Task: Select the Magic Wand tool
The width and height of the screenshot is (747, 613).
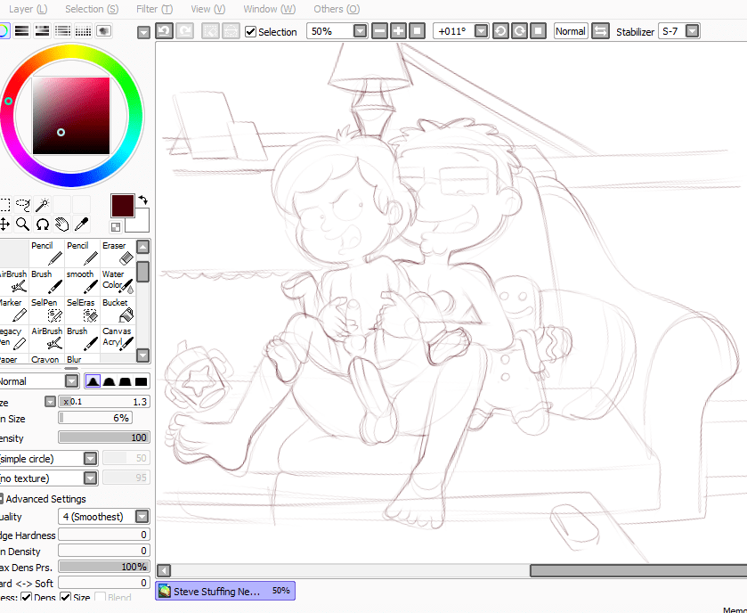Action: (42, 205)
